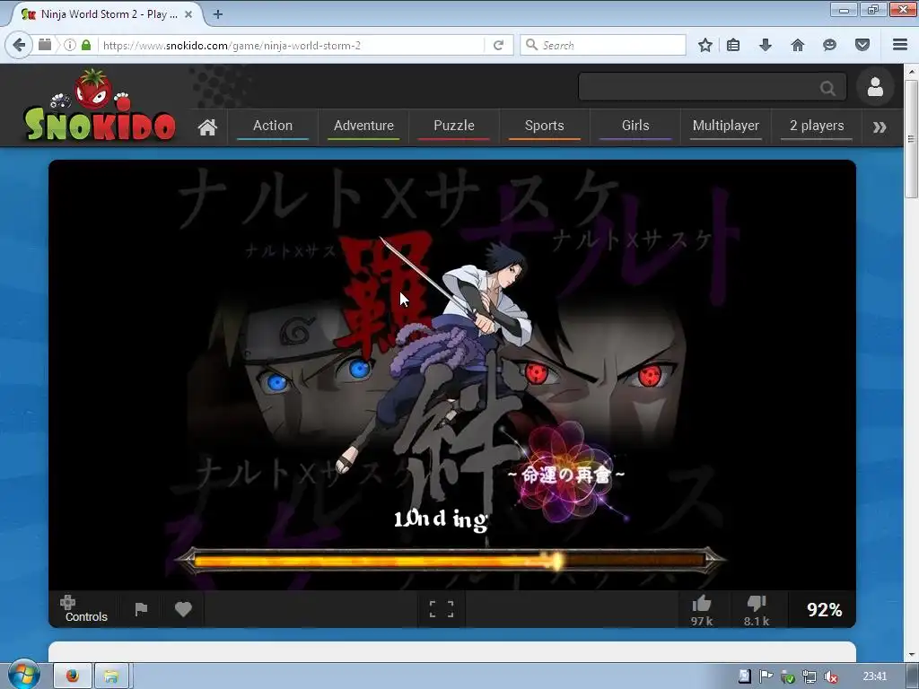Close the Ninja World Storm 2 tab
The height and width of the screenshot is (689, 919).
[x=188, y=14]
